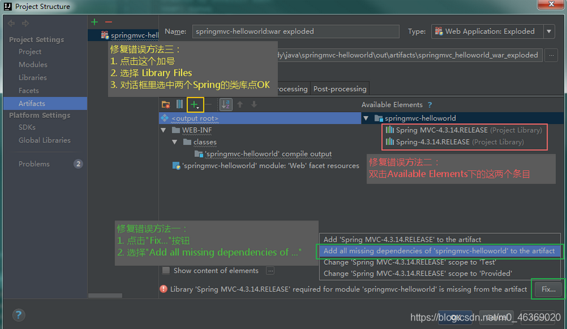
Task: Switch to the Post-processing tab
Action: (339, 88)
